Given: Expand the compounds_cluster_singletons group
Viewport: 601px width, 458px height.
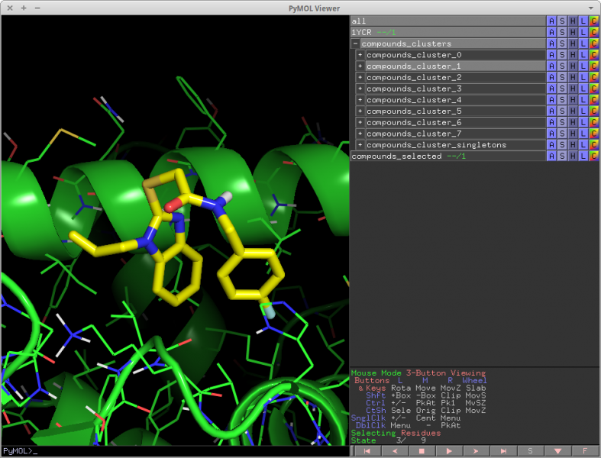Looking at the screenshot, I should [x=360, y=145].
